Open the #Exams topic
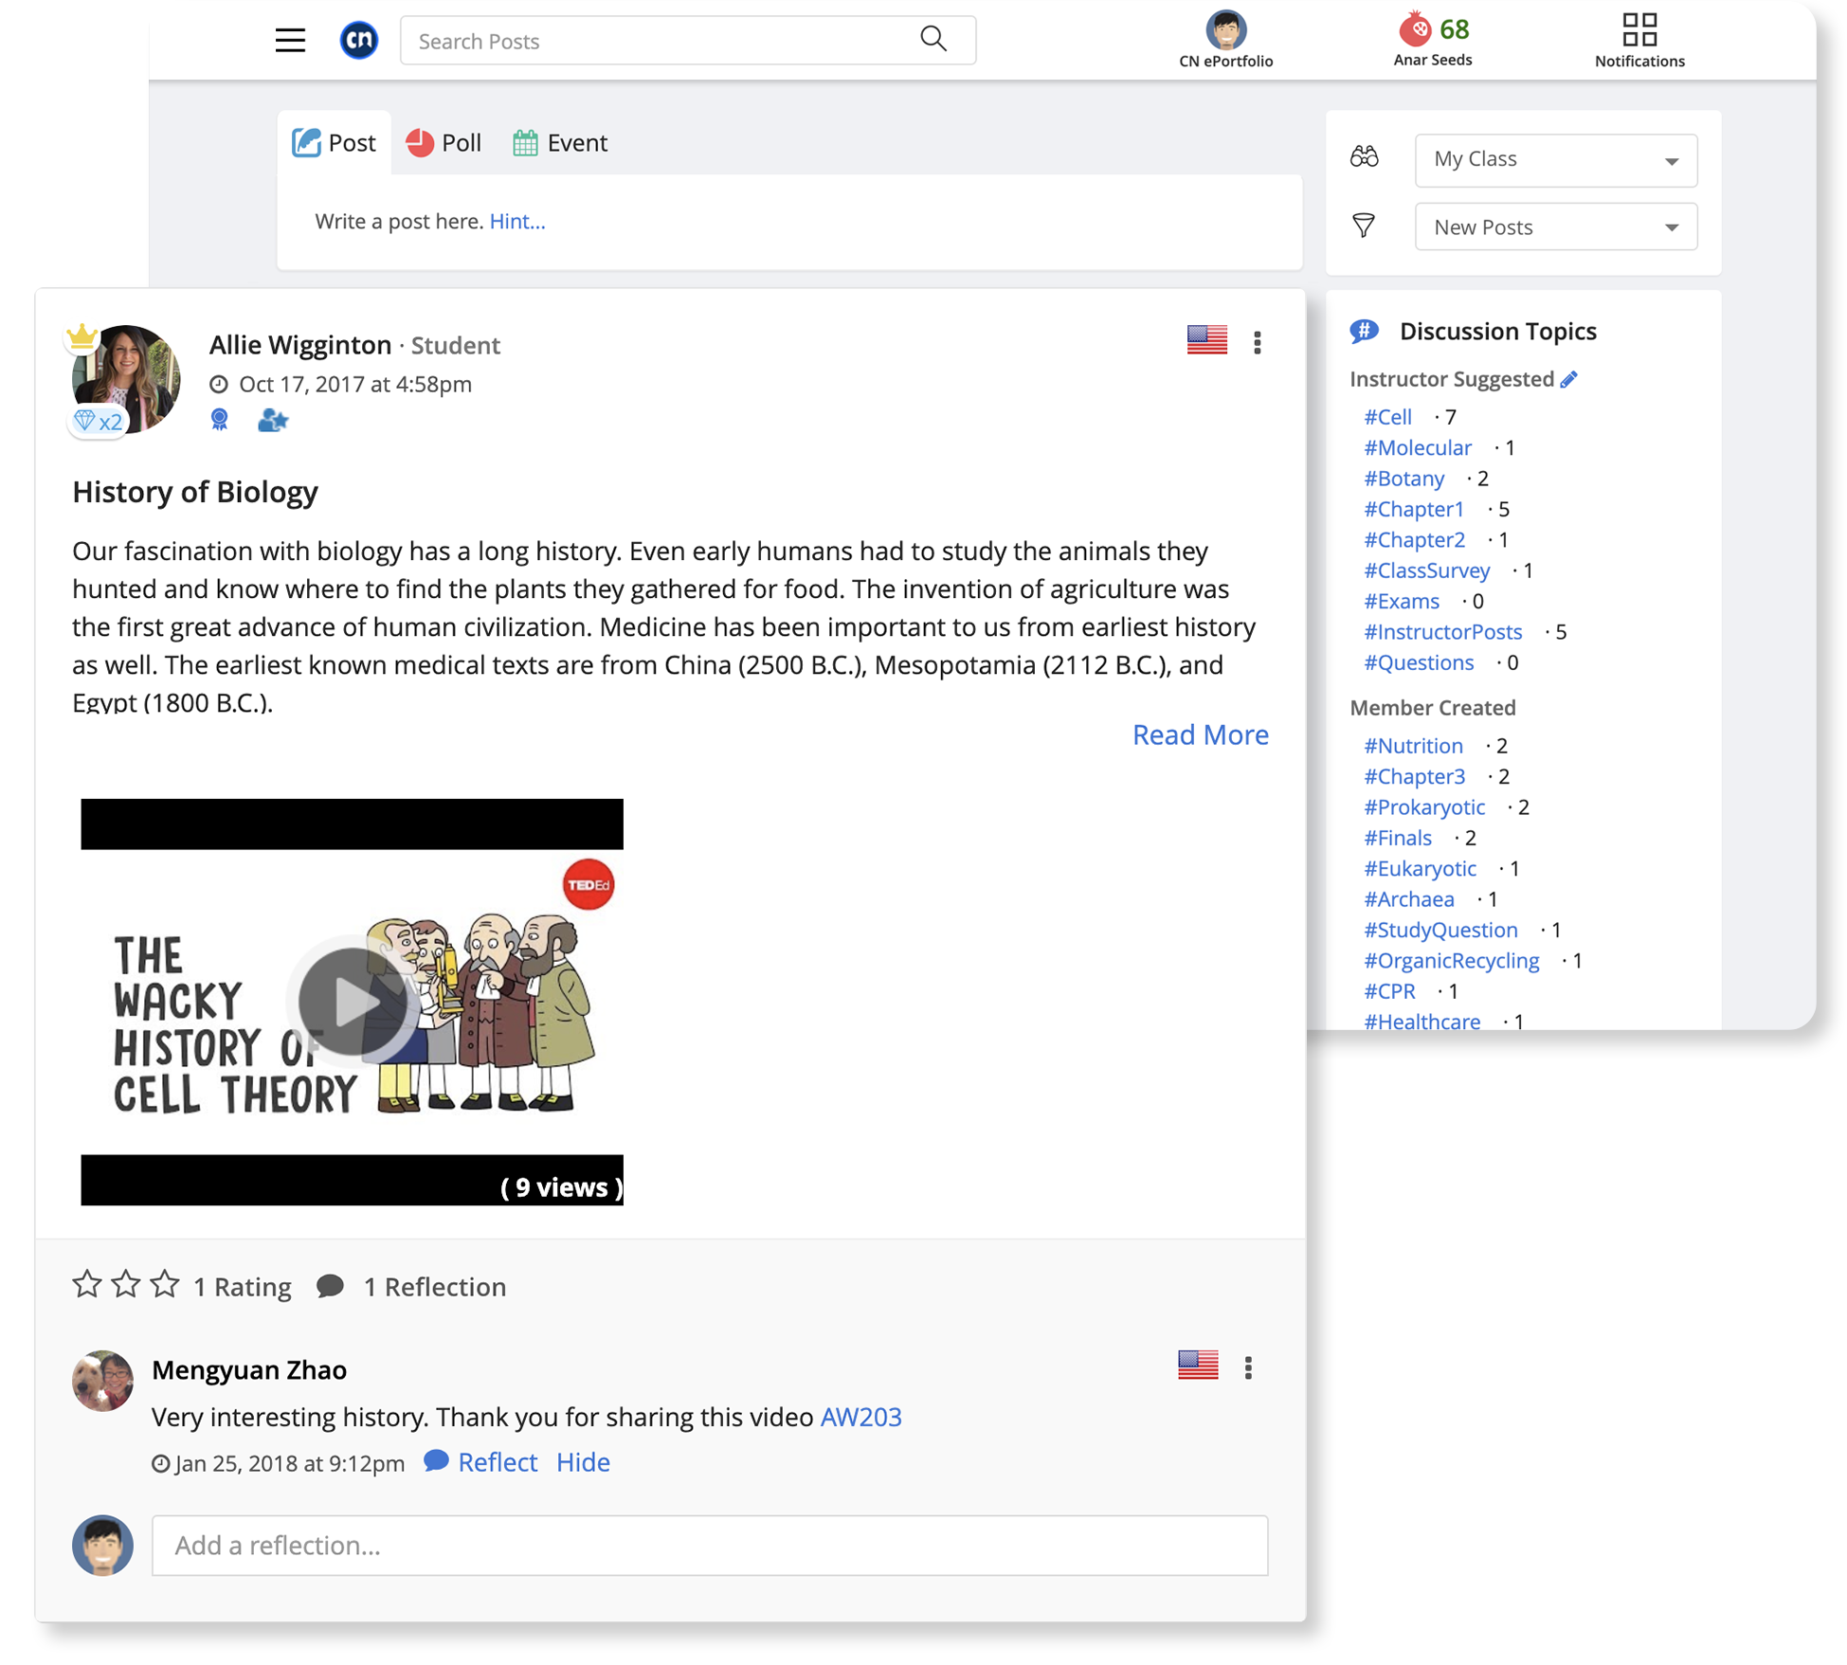Viewport: 1847px width, 1665px height. (1401, 601)
